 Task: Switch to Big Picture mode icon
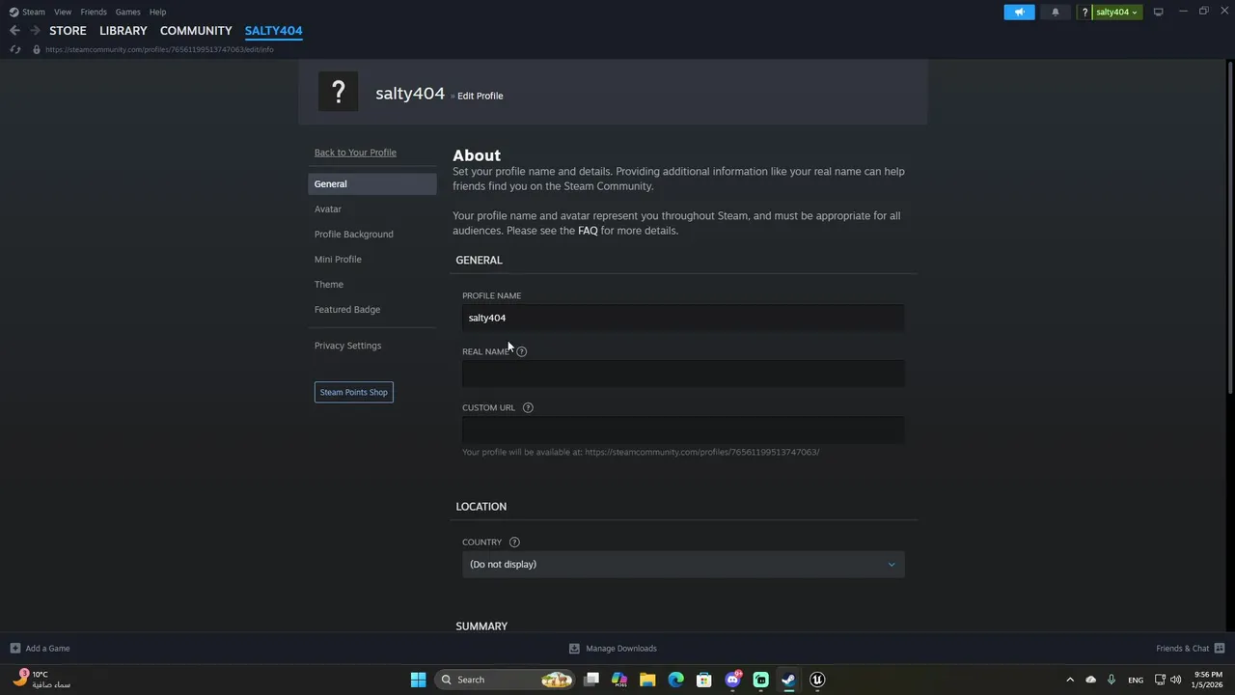coord(1158,12)
